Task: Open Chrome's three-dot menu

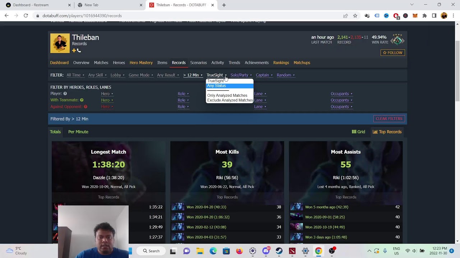Action: coord(454,16)
